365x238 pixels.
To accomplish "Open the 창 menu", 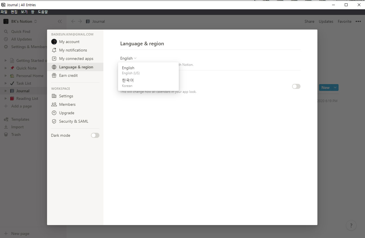I will click(x=33, y=12).
